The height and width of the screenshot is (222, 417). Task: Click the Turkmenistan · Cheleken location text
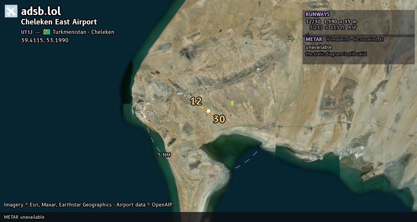point(83,32)
